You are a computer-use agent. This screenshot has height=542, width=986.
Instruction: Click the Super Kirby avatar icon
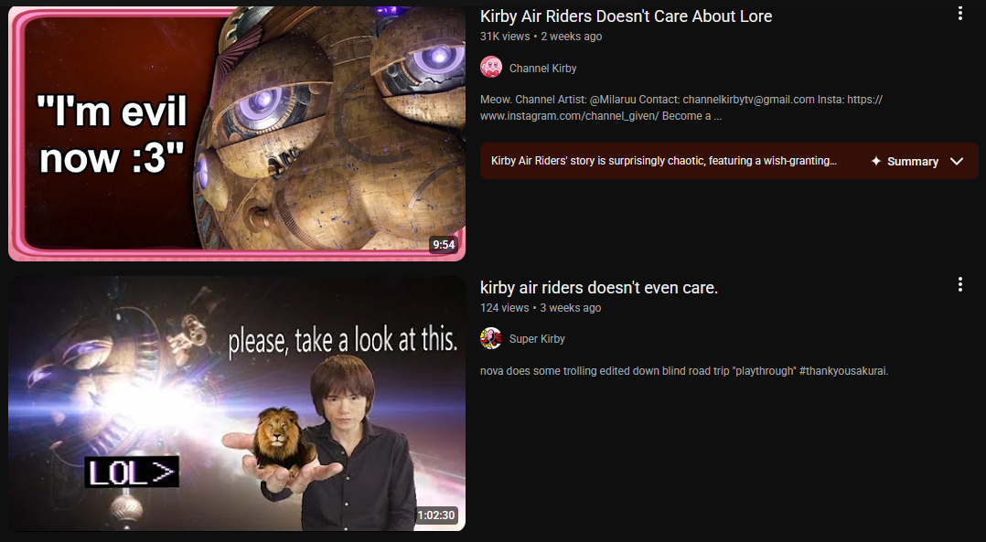click(491, 338)
